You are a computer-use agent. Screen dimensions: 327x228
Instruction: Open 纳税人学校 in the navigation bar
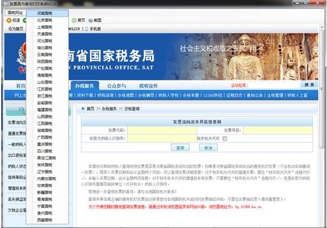tap(168, 95)
